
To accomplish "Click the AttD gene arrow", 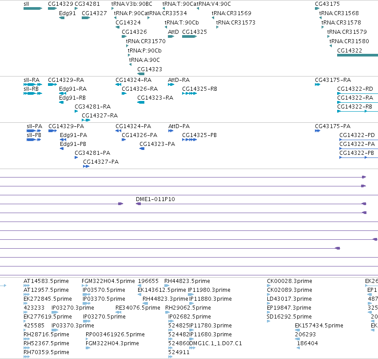I will 171,36.
